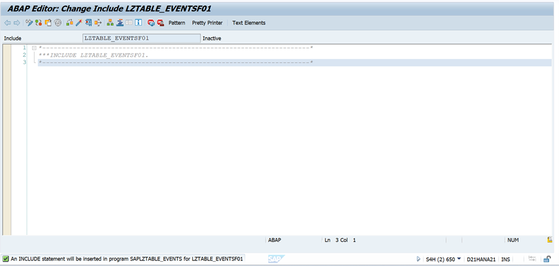Click the Include name field LZTABLE_EVENTSF01

click(141, 38)
